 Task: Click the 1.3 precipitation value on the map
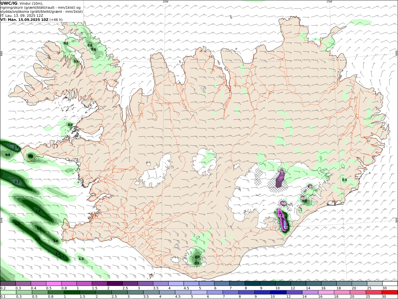tap(17, 224)
